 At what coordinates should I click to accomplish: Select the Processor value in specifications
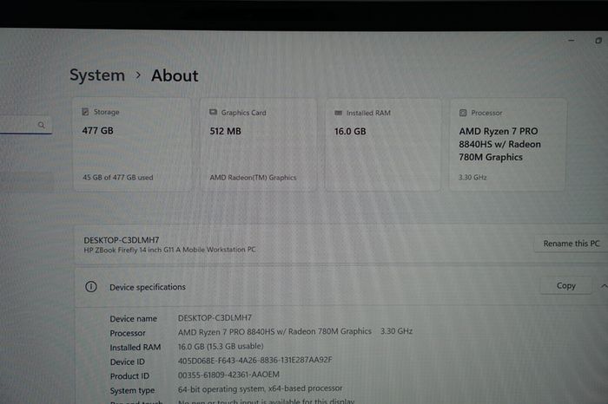tap(295, 332)
